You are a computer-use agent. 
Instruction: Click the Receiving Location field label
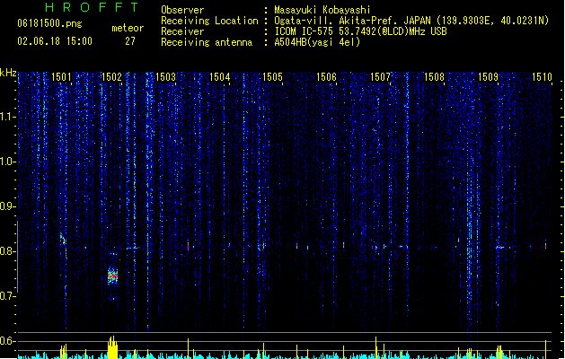coord(209,21)
